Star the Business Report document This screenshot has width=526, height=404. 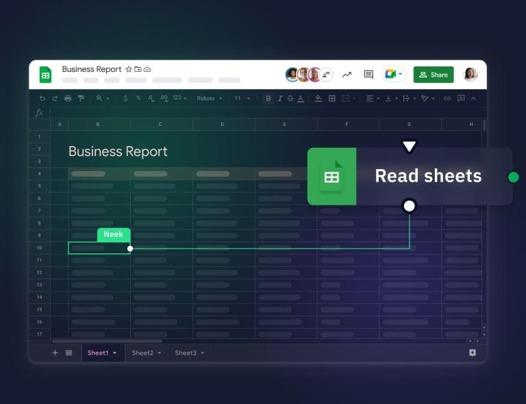coord(128,69)
